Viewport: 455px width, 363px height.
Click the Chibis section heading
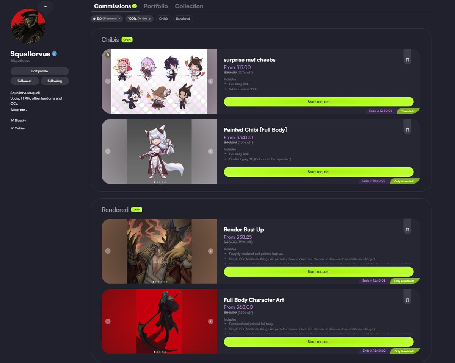110,40
